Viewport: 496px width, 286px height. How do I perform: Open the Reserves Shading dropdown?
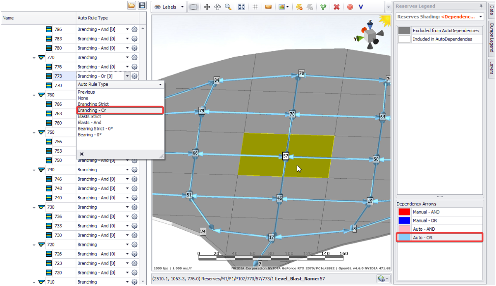click(x=481, y=17)
